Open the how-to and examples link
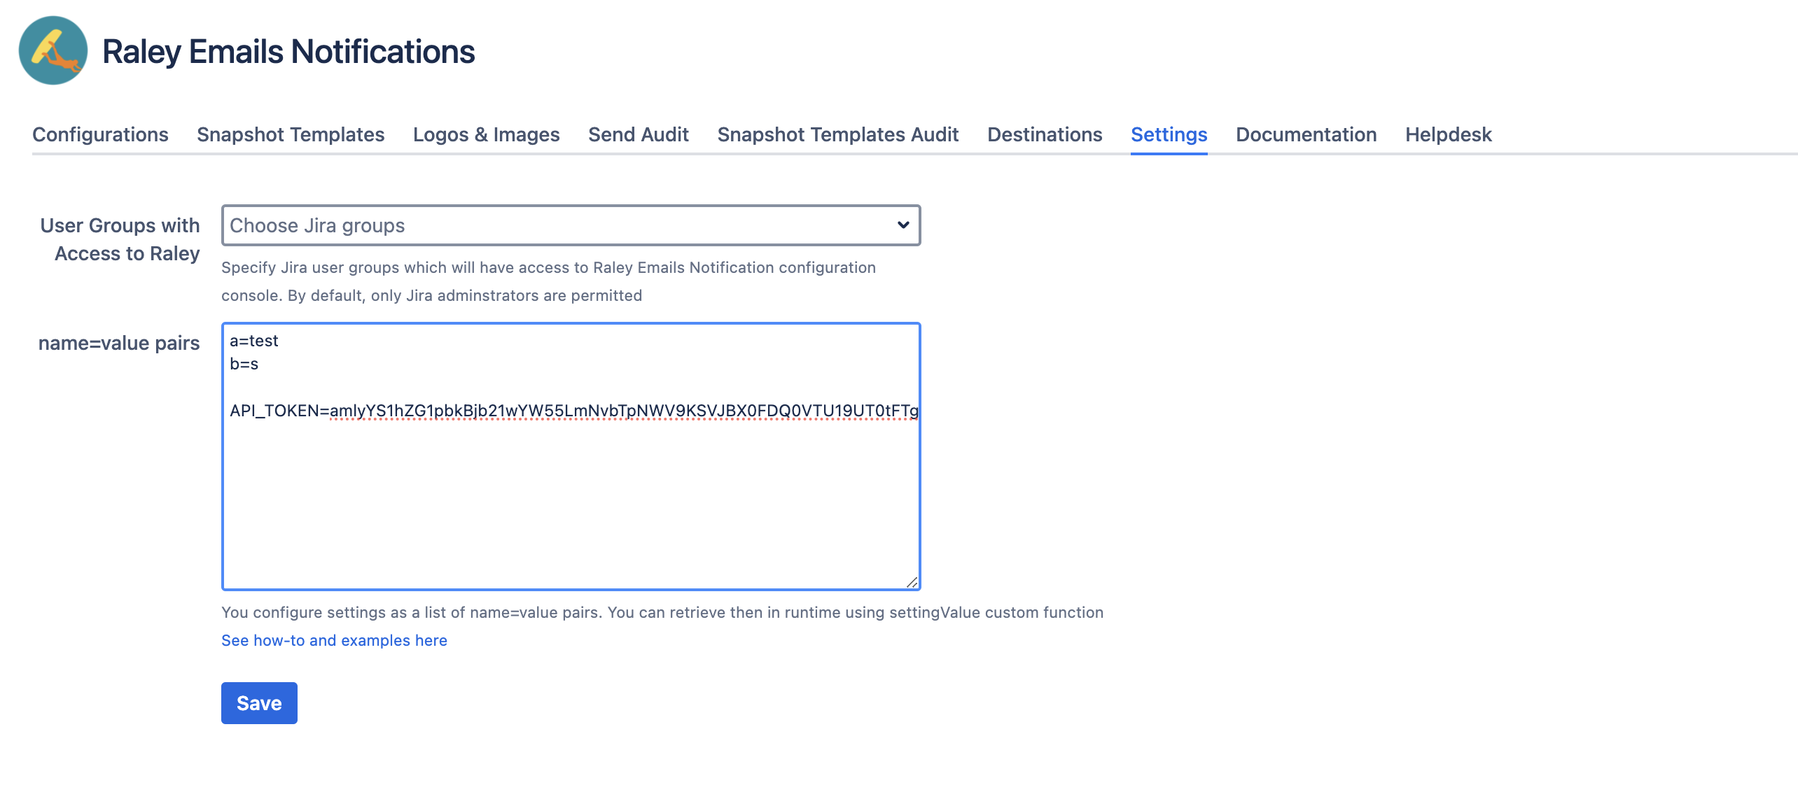1798x792 pixels. pos(334,640)
